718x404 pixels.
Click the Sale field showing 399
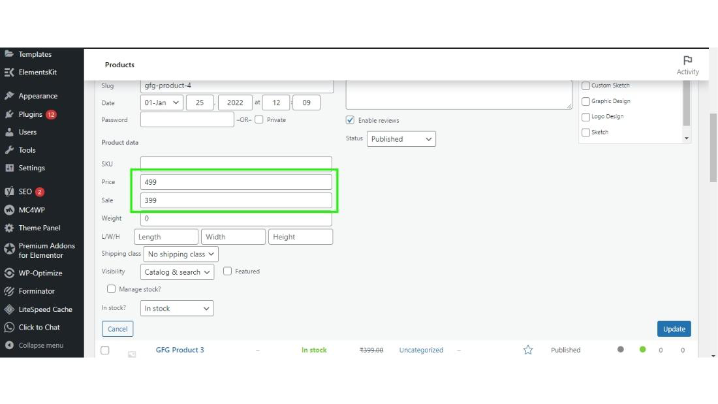pos(236,200)
